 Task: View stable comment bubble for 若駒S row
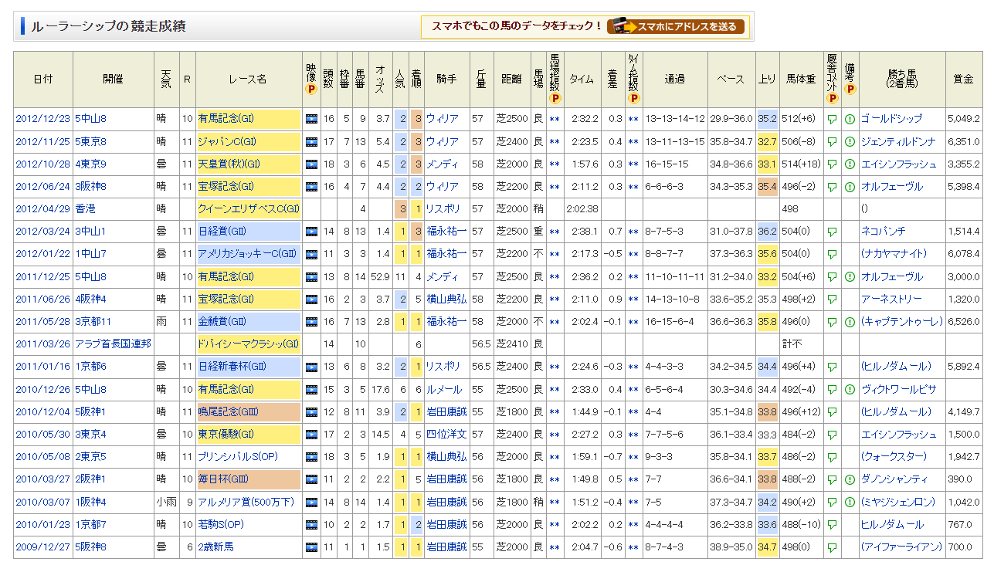(x=832, y=525)
